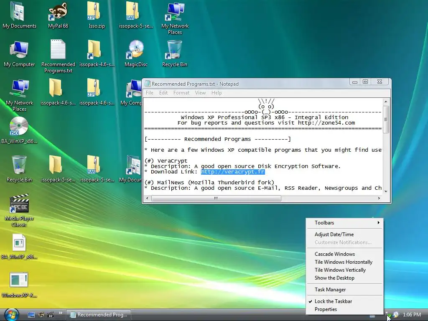The image size is (428, 321).
Task: Click the http://zone54.com text in Notepad
Action: pos(326,123)
